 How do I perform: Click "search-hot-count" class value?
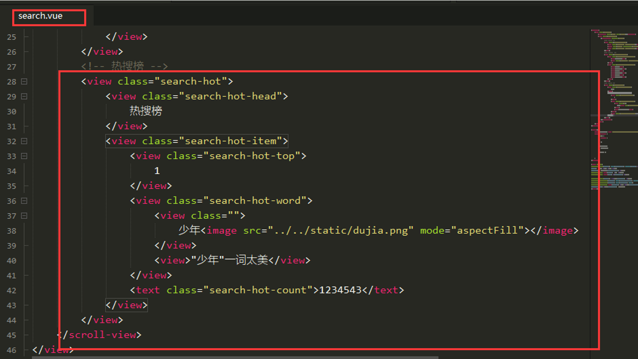(258, 290)
